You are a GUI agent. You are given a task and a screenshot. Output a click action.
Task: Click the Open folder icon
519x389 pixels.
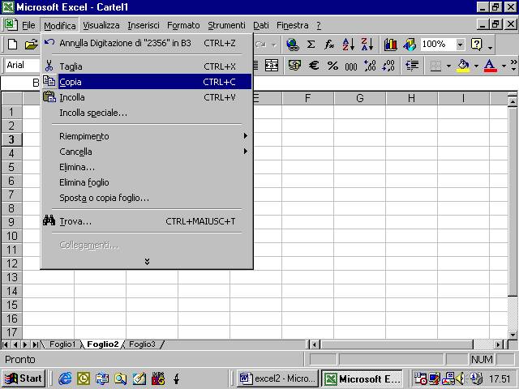[x=31, y=44]
